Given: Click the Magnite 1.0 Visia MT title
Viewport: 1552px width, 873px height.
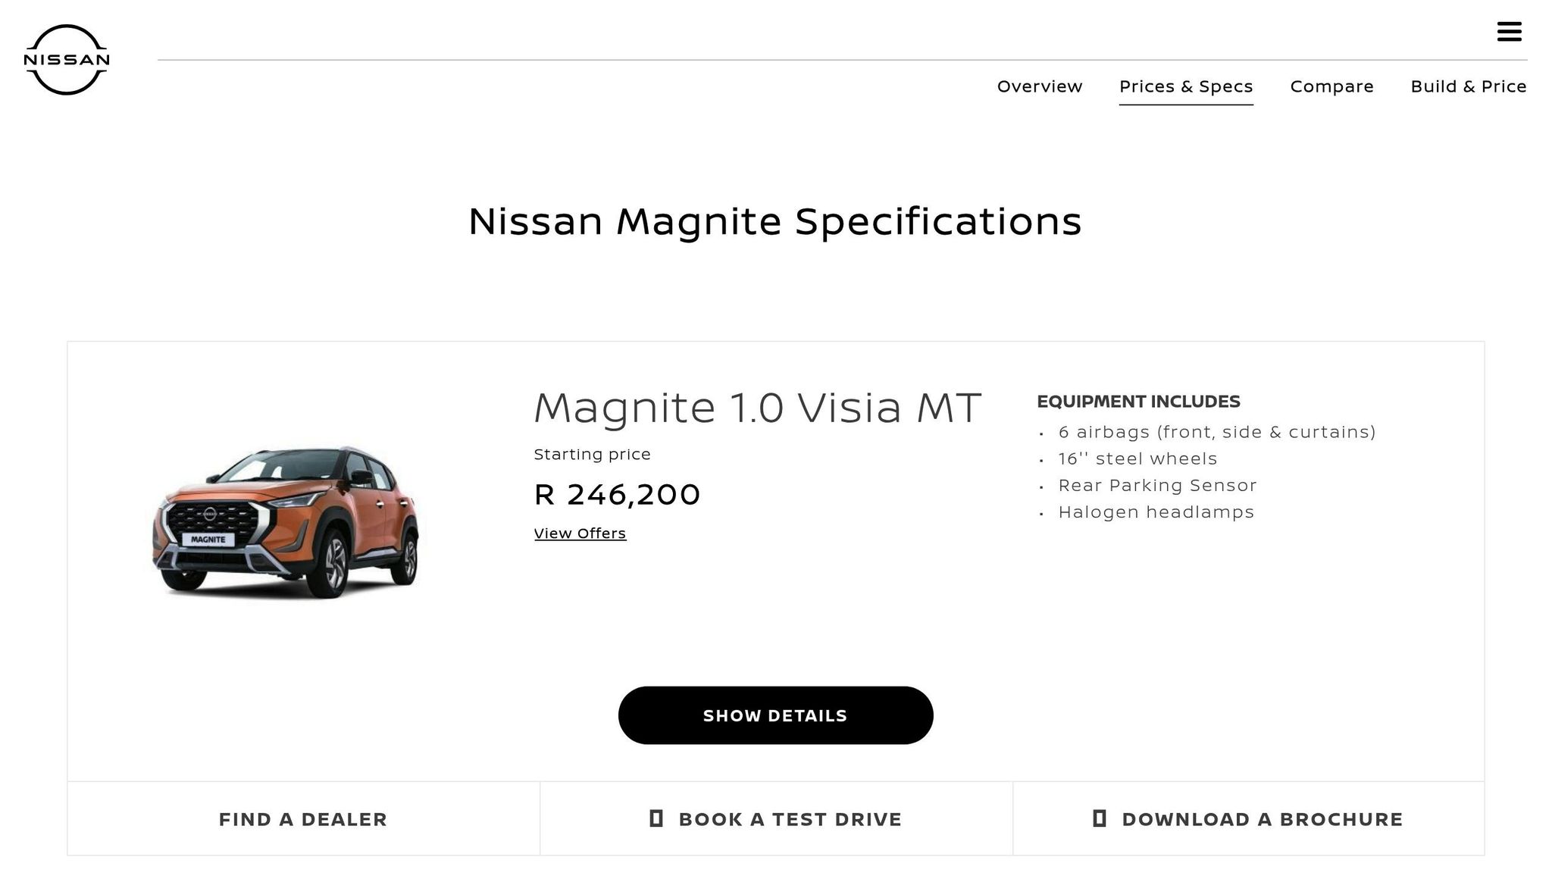Looking at the screenshot, I should [x=758, y=408].
